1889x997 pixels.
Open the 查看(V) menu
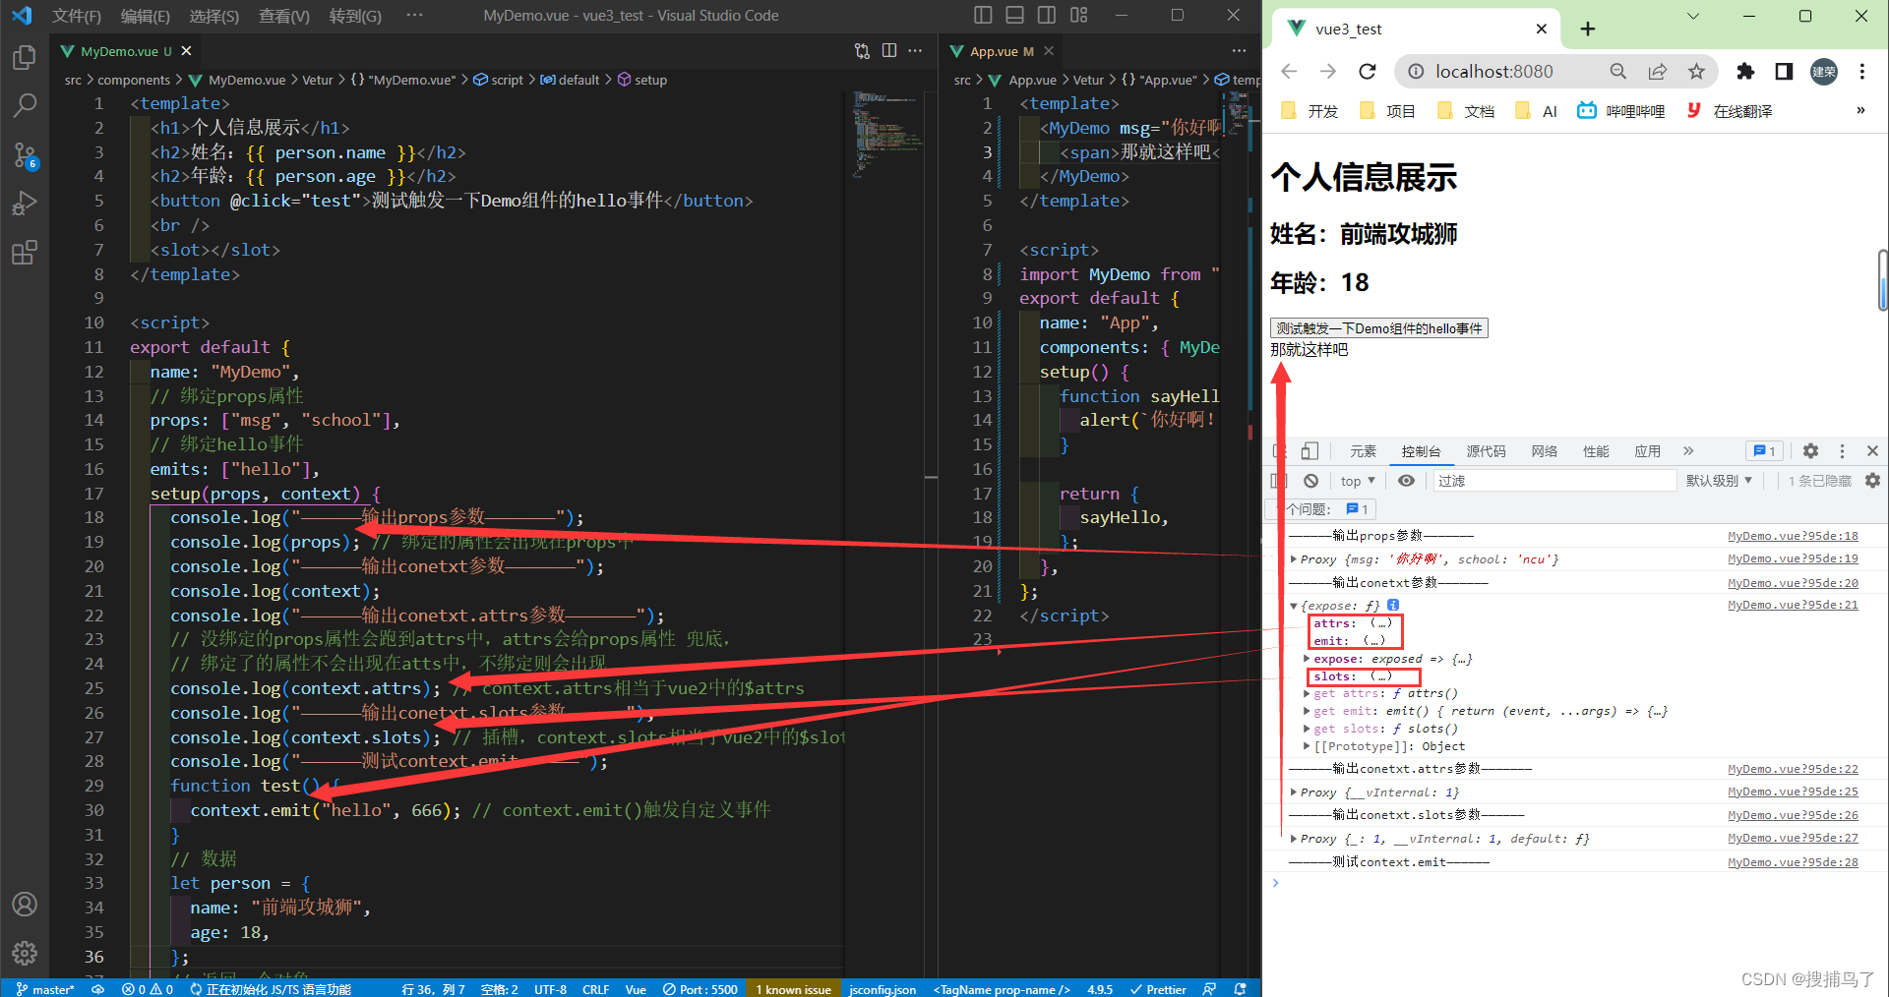click(x=284, y=16)
